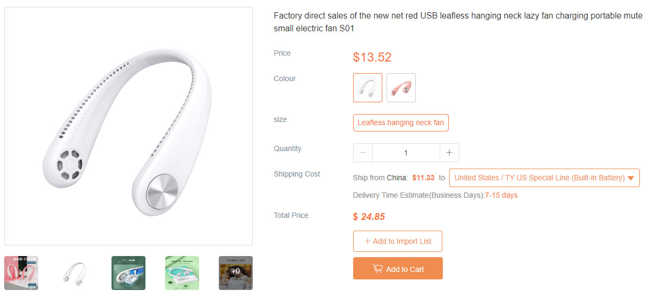
Task: Click the shopping cart icon
Action: [x=378, y=269]
